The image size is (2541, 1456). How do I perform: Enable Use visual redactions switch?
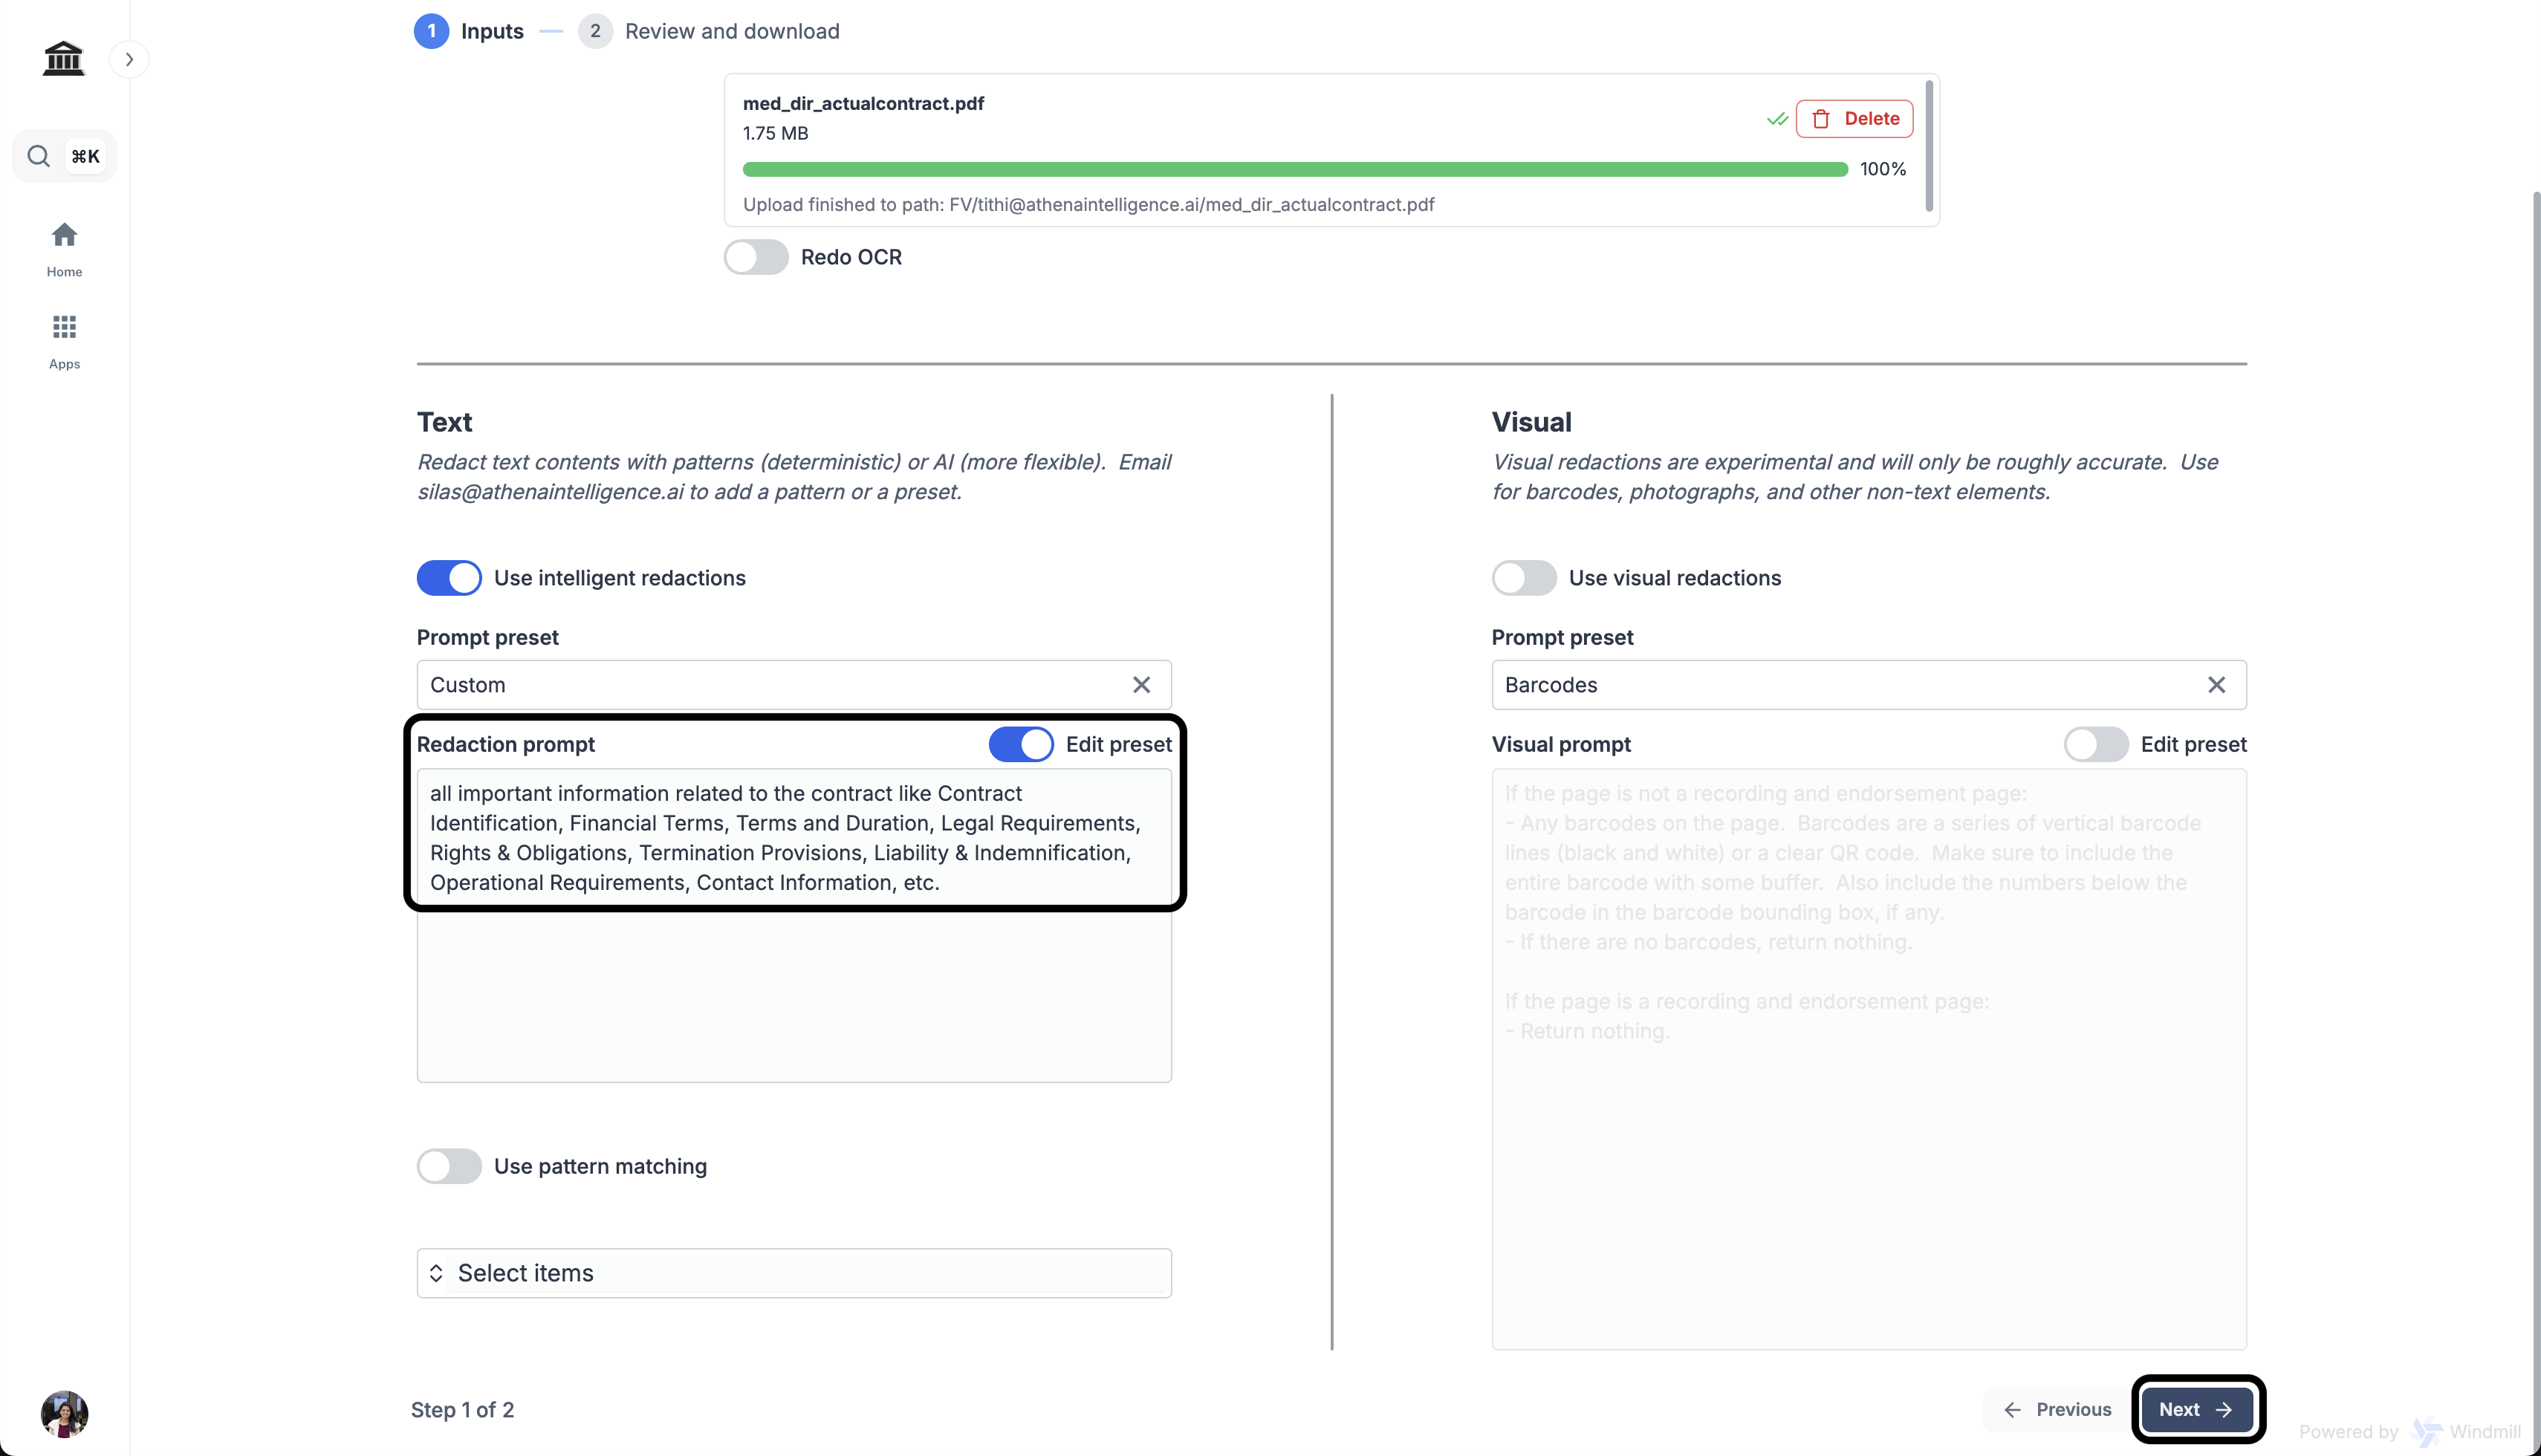pyautogui.click(x=1523, y=578)
